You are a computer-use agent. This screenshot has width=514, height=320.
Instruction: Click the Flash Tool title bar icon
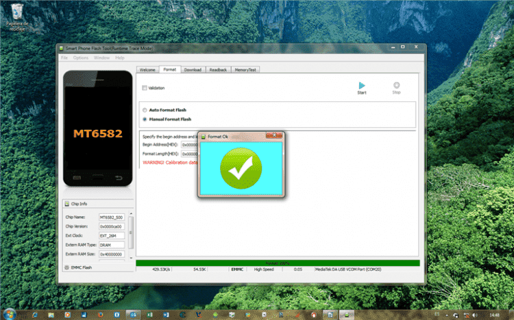click(61, 48)
